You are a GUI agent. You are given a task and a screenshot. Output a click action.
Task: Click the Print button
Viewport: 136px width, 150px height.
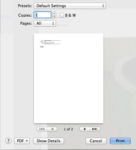click(x=120, y=141)
